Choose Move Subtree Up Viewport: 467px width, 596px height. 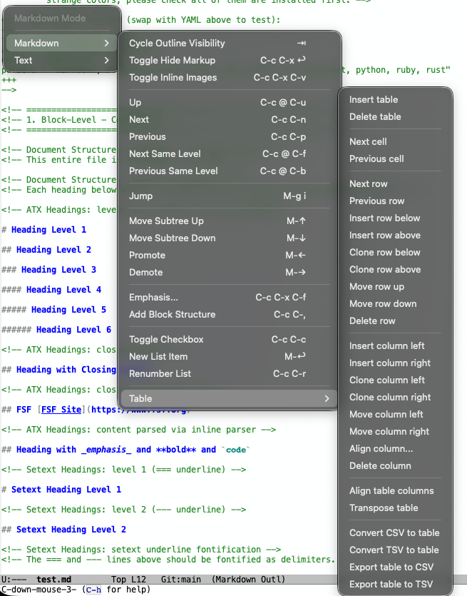[230, 221]
